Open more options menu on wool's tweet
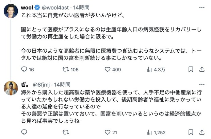The height and width of the screenshot is (139, 211). coord(201,7)
